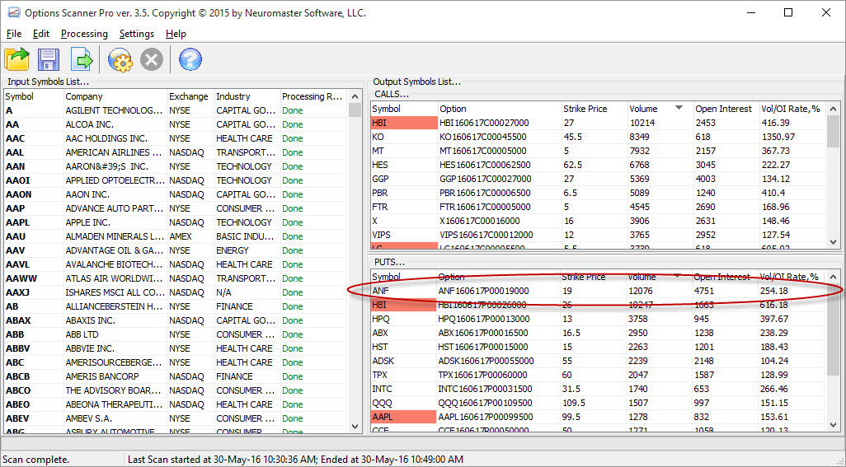The image size is (846, 467).
Task: Sort CALLS by Open Interest header
Action: 726,109
